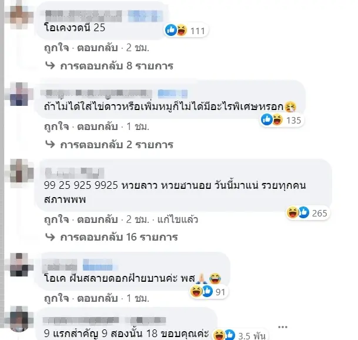View edit history via แก้ไขแล้ว
Screen dimensions: 358x340
[x=178, y=219]
